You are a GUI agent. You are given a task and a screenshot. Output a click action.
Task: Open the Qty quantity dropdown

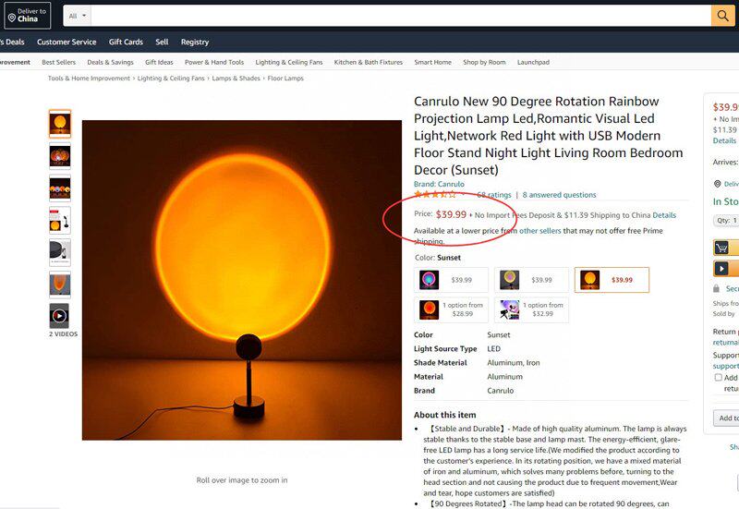[x=726, y=221]
